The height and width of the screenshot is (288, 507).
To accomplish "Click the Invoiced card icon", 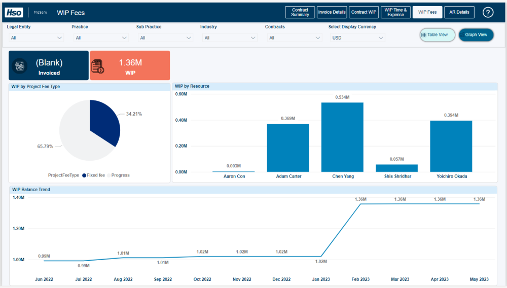I will [20, 66].
